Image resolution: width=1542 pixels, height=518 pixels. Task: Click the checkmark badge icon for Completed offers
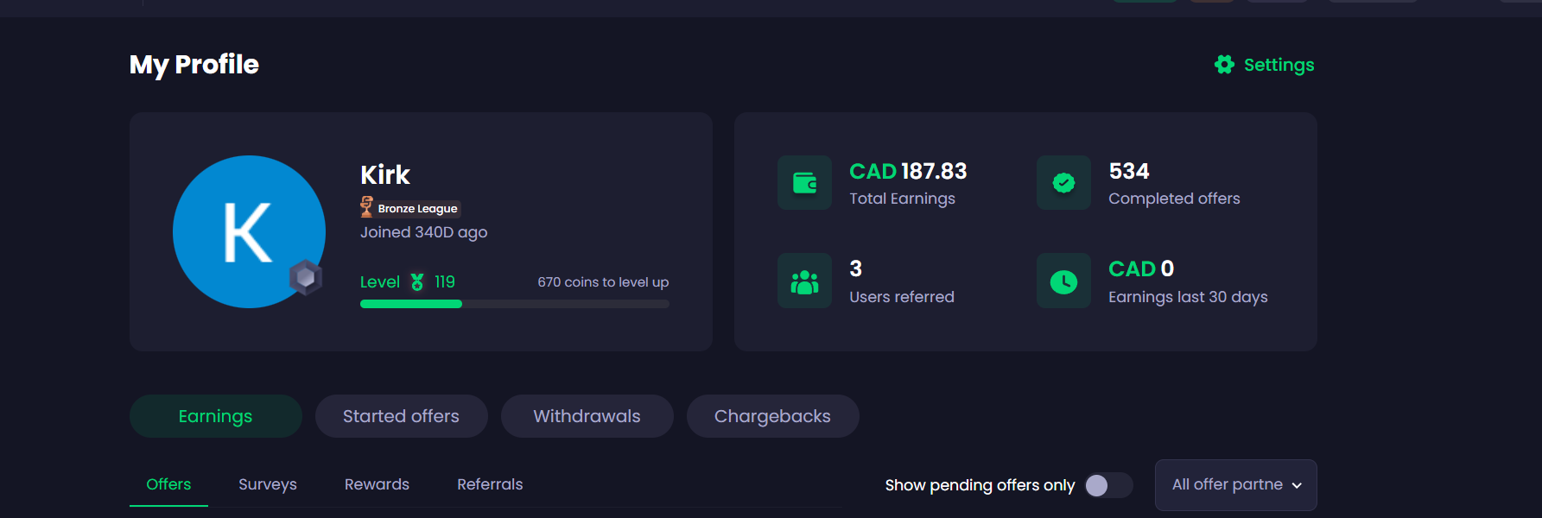[x=1063, y=183]
